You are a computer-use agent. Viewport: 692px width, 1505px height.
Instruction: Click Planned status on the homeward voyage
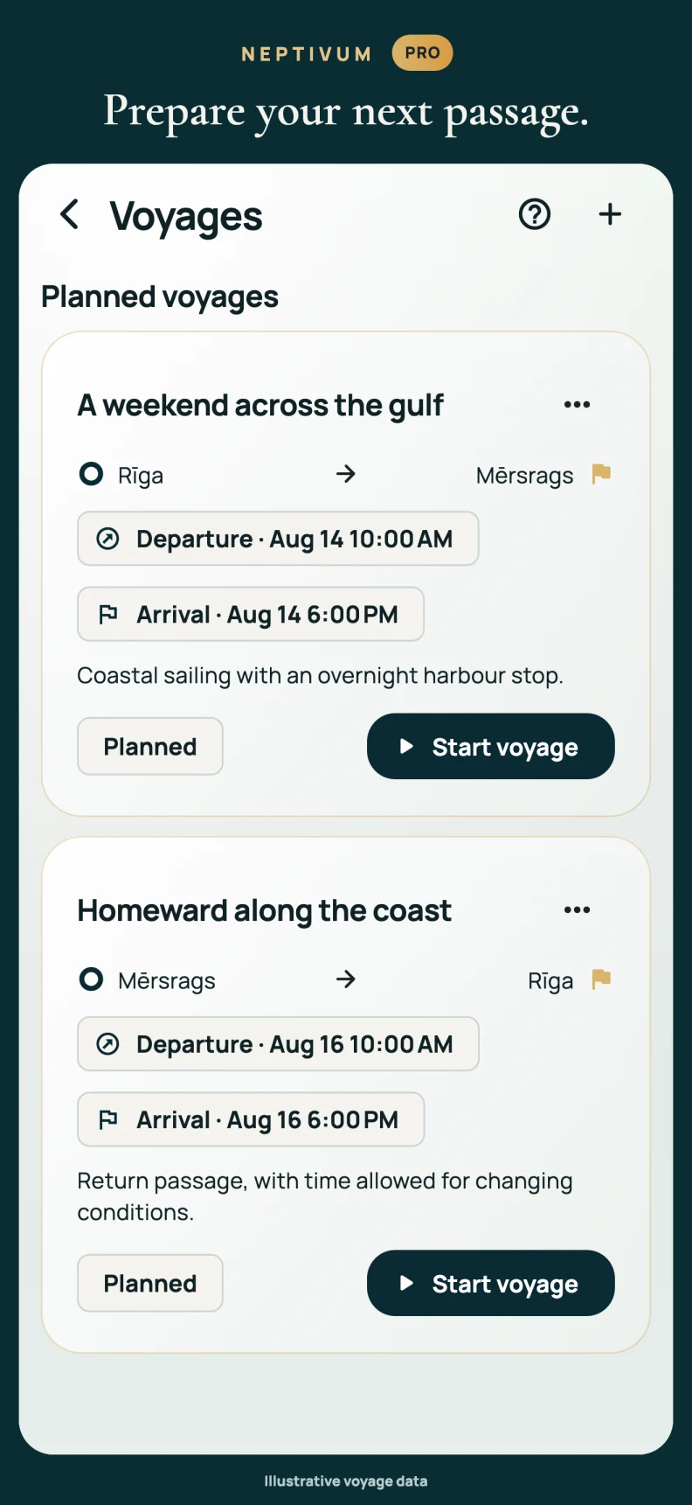(x=150, y=1284)
